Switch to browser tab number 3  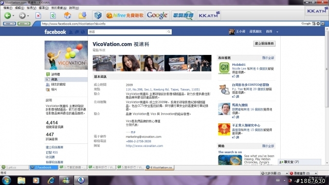point(72,168)
